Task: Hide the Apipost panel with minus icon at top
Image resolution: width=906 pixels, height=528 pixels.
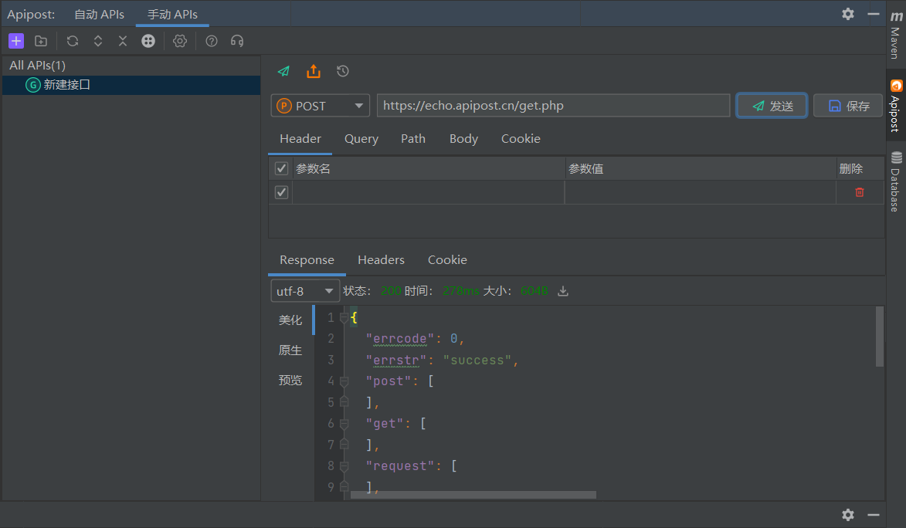Action: click(x=874, y=14)
